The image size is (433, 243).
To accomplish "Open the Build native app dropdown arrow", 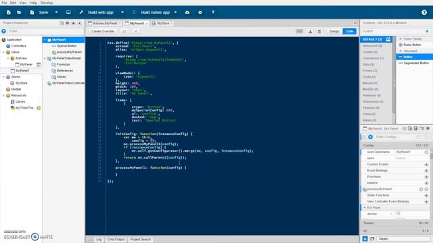I will tap(175, 12).
